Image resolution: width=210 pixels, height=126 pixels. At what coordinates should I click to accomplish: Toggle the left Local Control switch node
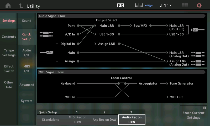pos(119,83)
